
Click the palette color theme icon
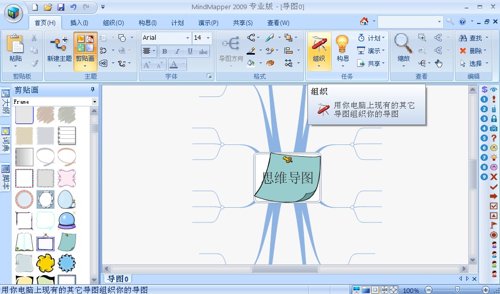pos(270,63)
